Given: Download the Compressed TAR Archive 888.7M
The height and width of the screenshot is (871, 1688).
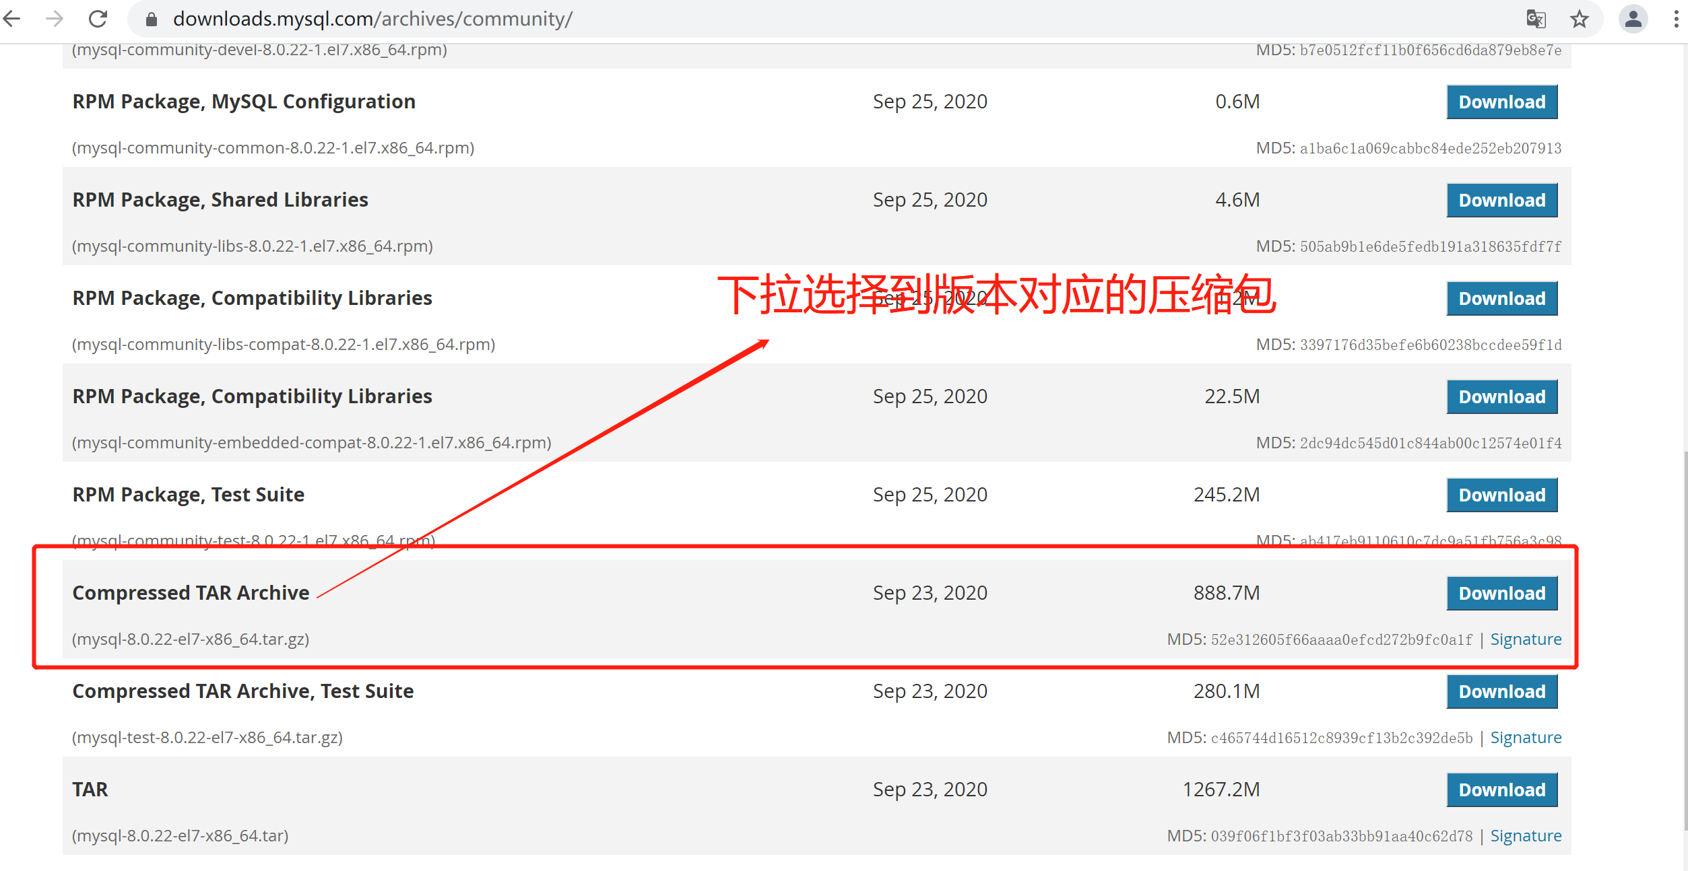Looking at the screenshot, I should [x=1501, y=594].
